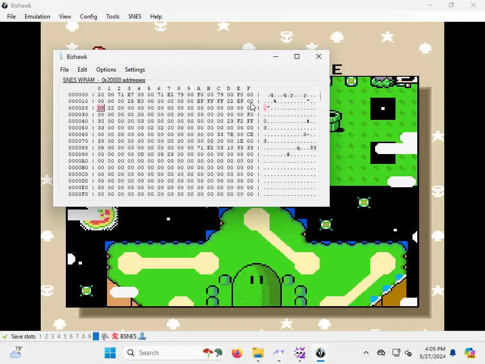Select save slot 7
This screenshot has width=485, height=364.
77,337
